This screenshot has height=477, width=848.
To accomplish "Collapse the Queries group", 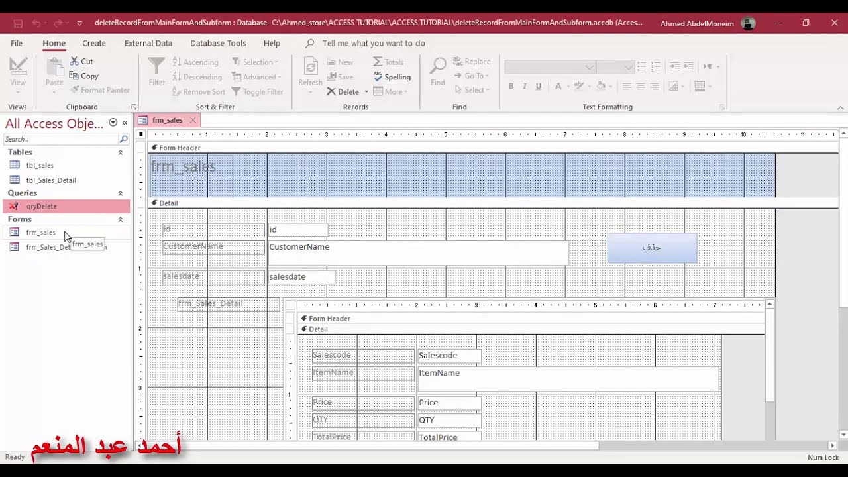I will coord(120,193).
